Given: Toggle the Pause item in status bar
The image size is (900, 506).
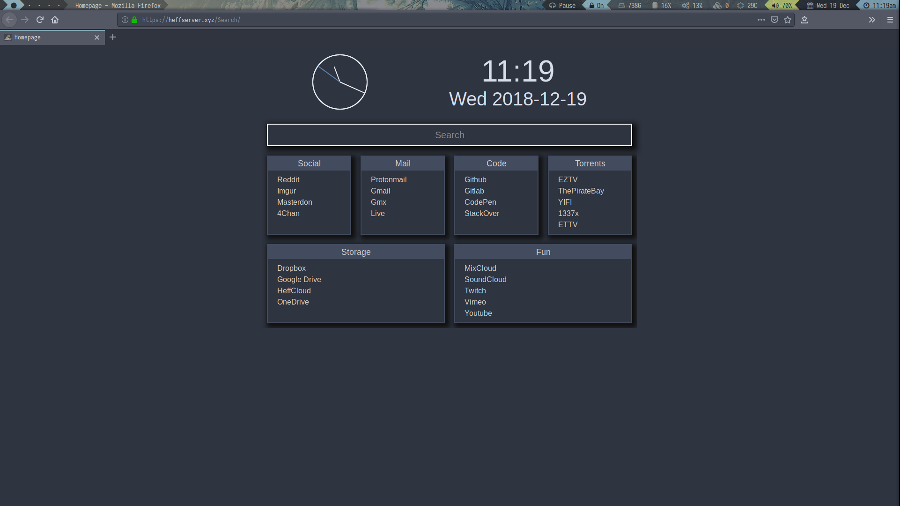Looking at the screenshot, I should tap(562, 6).
